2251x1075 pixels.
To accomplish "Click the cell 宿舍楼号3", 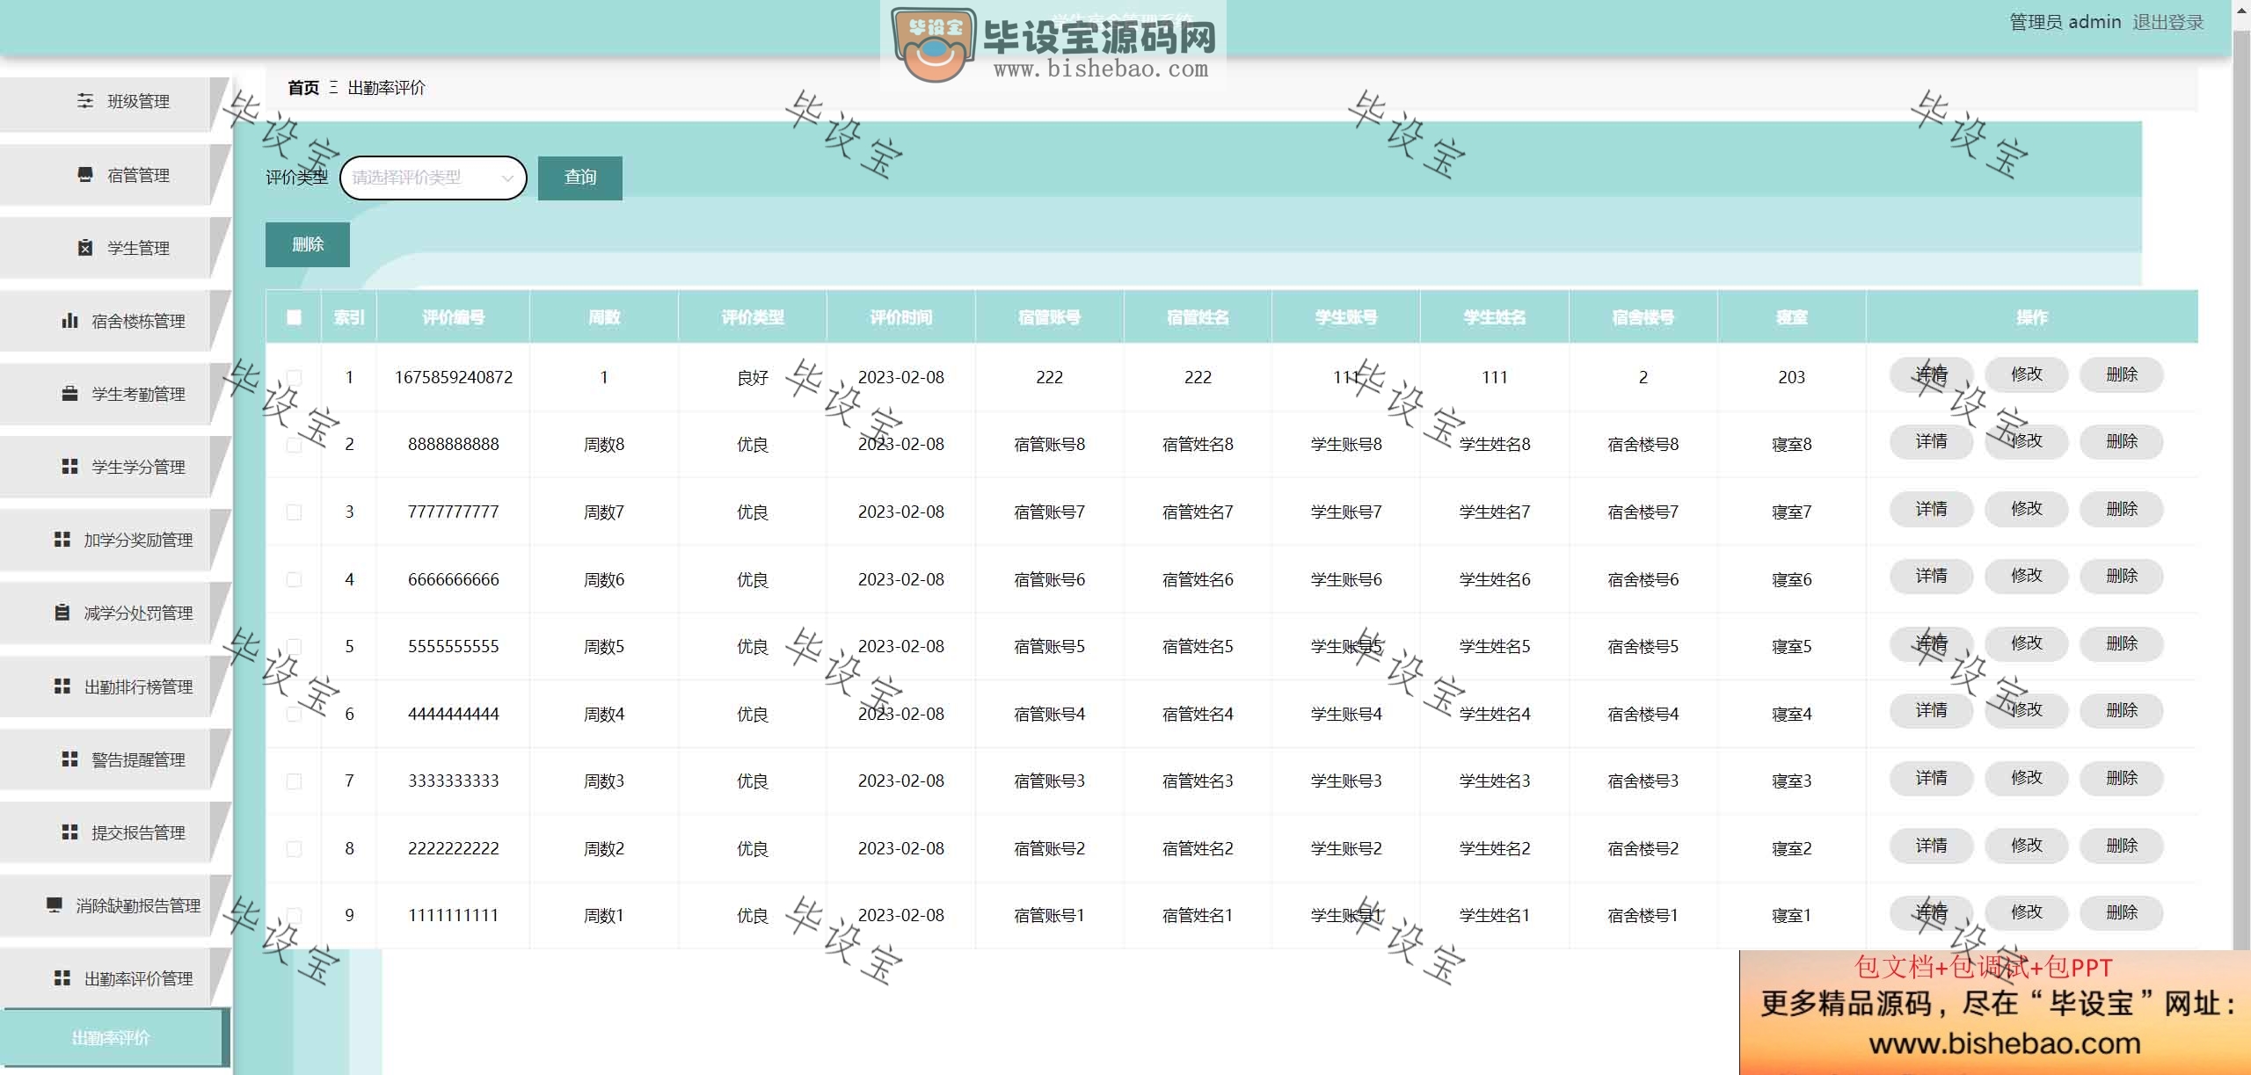I will click(x=1643, y=781).
